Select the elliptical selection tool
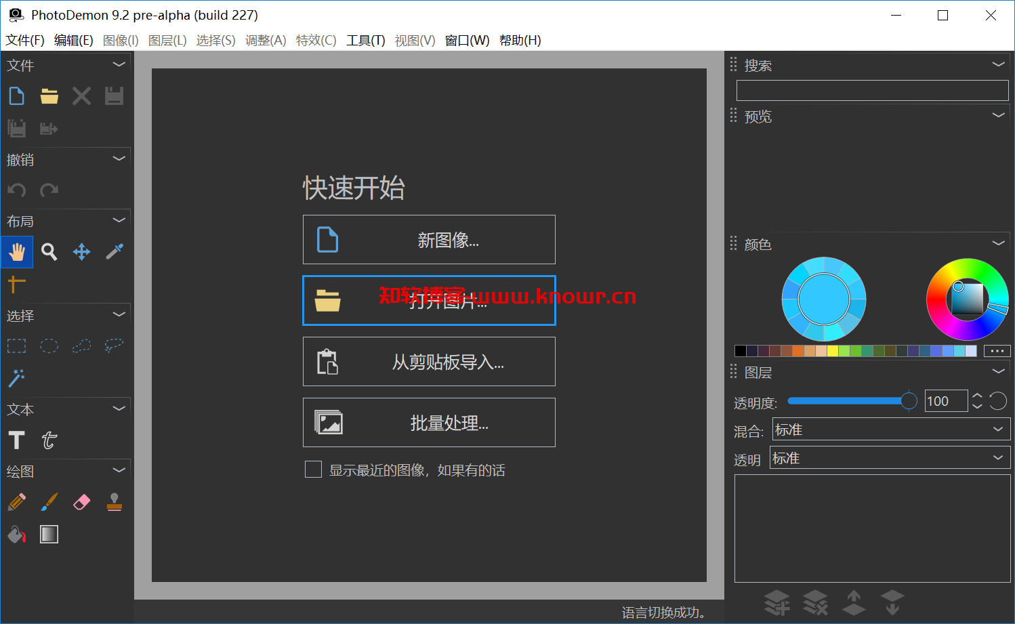 (x=49, y=346)
